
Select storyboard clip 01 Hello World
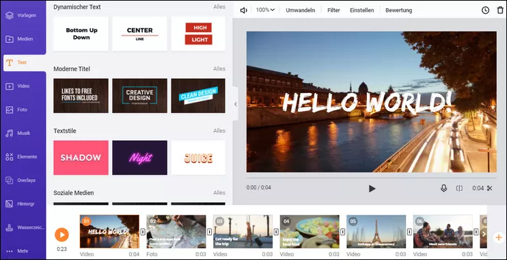pyautogui.click(x=109, y=231)
